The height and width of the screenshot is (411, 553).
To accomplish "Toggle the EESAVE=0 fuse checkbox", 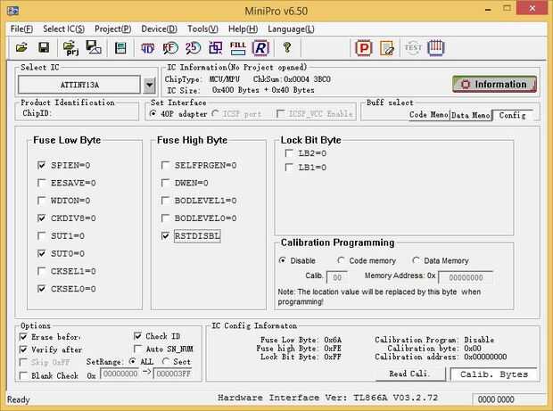I will [x=42, y=183].
